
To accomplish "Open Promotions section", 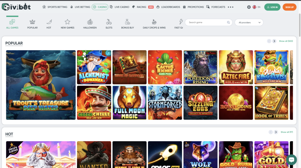I will 193,7.
